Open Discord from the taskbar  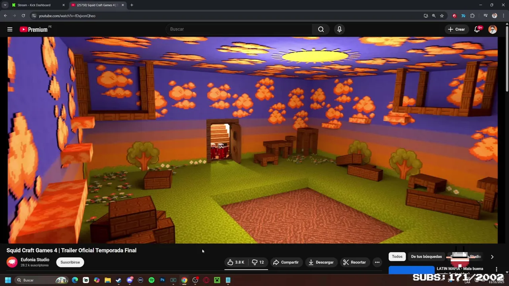[x=130, y=280]
